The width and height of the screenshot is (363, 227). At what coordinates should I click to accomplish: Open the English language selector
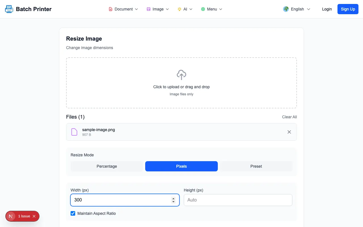[297, 9]
